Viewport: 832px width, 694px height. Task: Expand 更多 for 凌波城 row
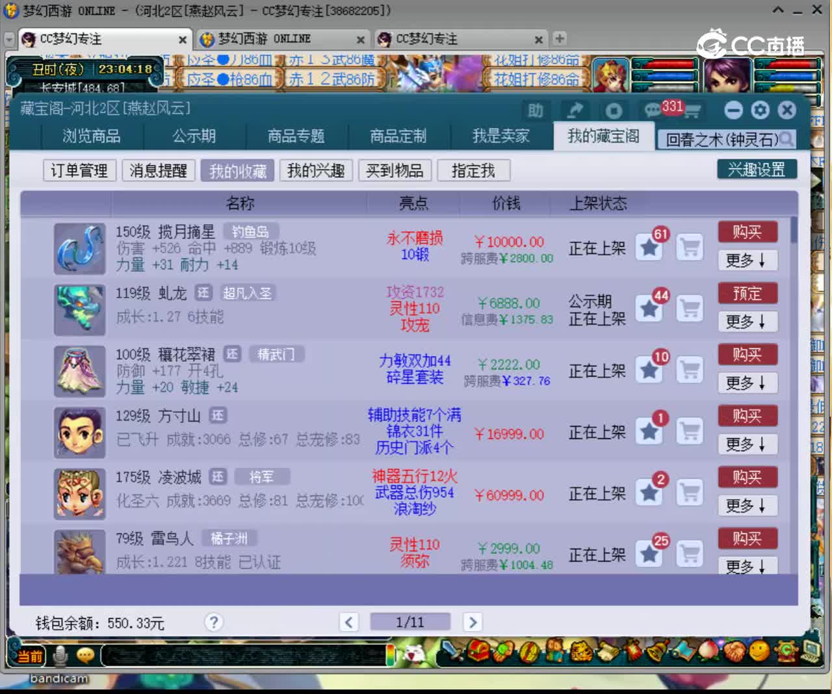(x=747, y=506)
